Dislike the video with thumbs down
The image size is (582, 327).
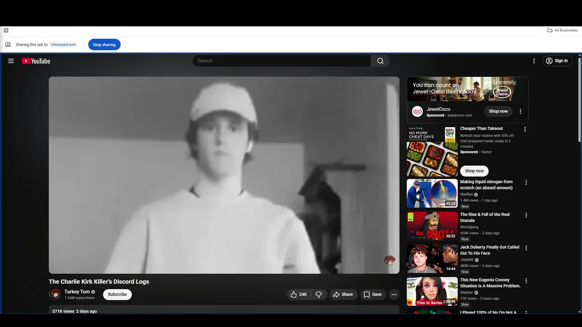319,294
